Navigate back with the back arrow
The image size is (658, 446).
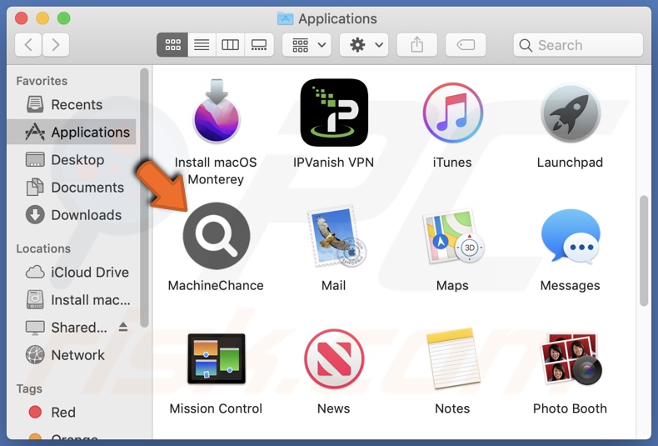pyautogui.click(x=27, y=45)
